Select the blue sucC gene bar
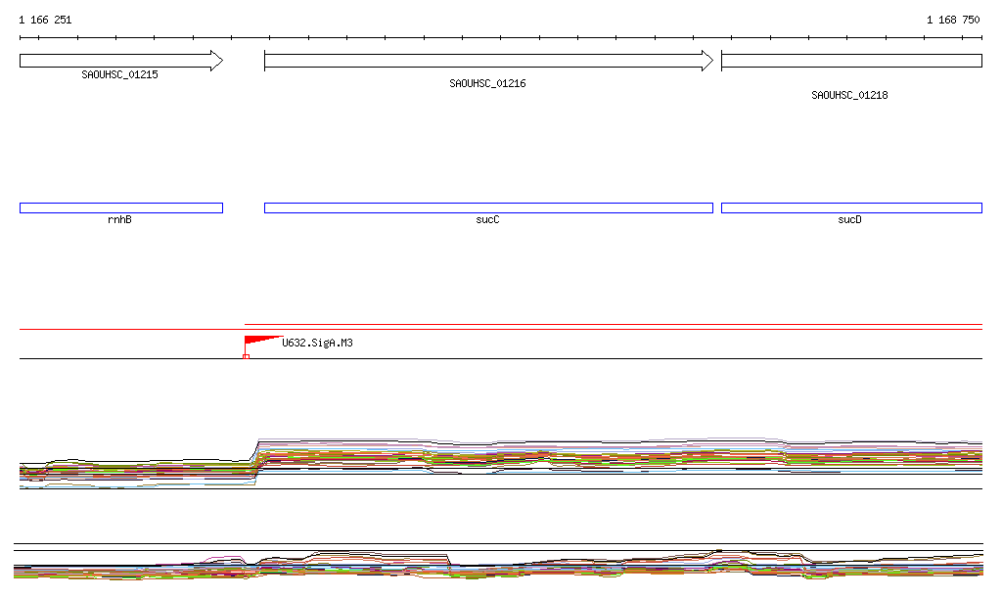The image size is (1002, 598). tap(488, 207)
